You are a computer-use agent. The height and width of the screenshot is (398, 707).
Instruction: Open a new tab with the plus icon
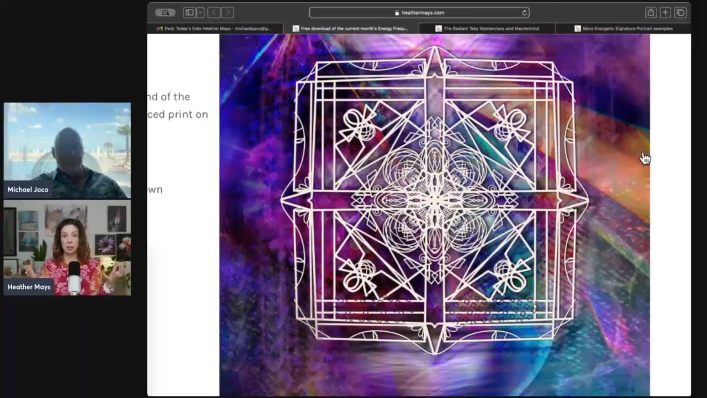666,12
